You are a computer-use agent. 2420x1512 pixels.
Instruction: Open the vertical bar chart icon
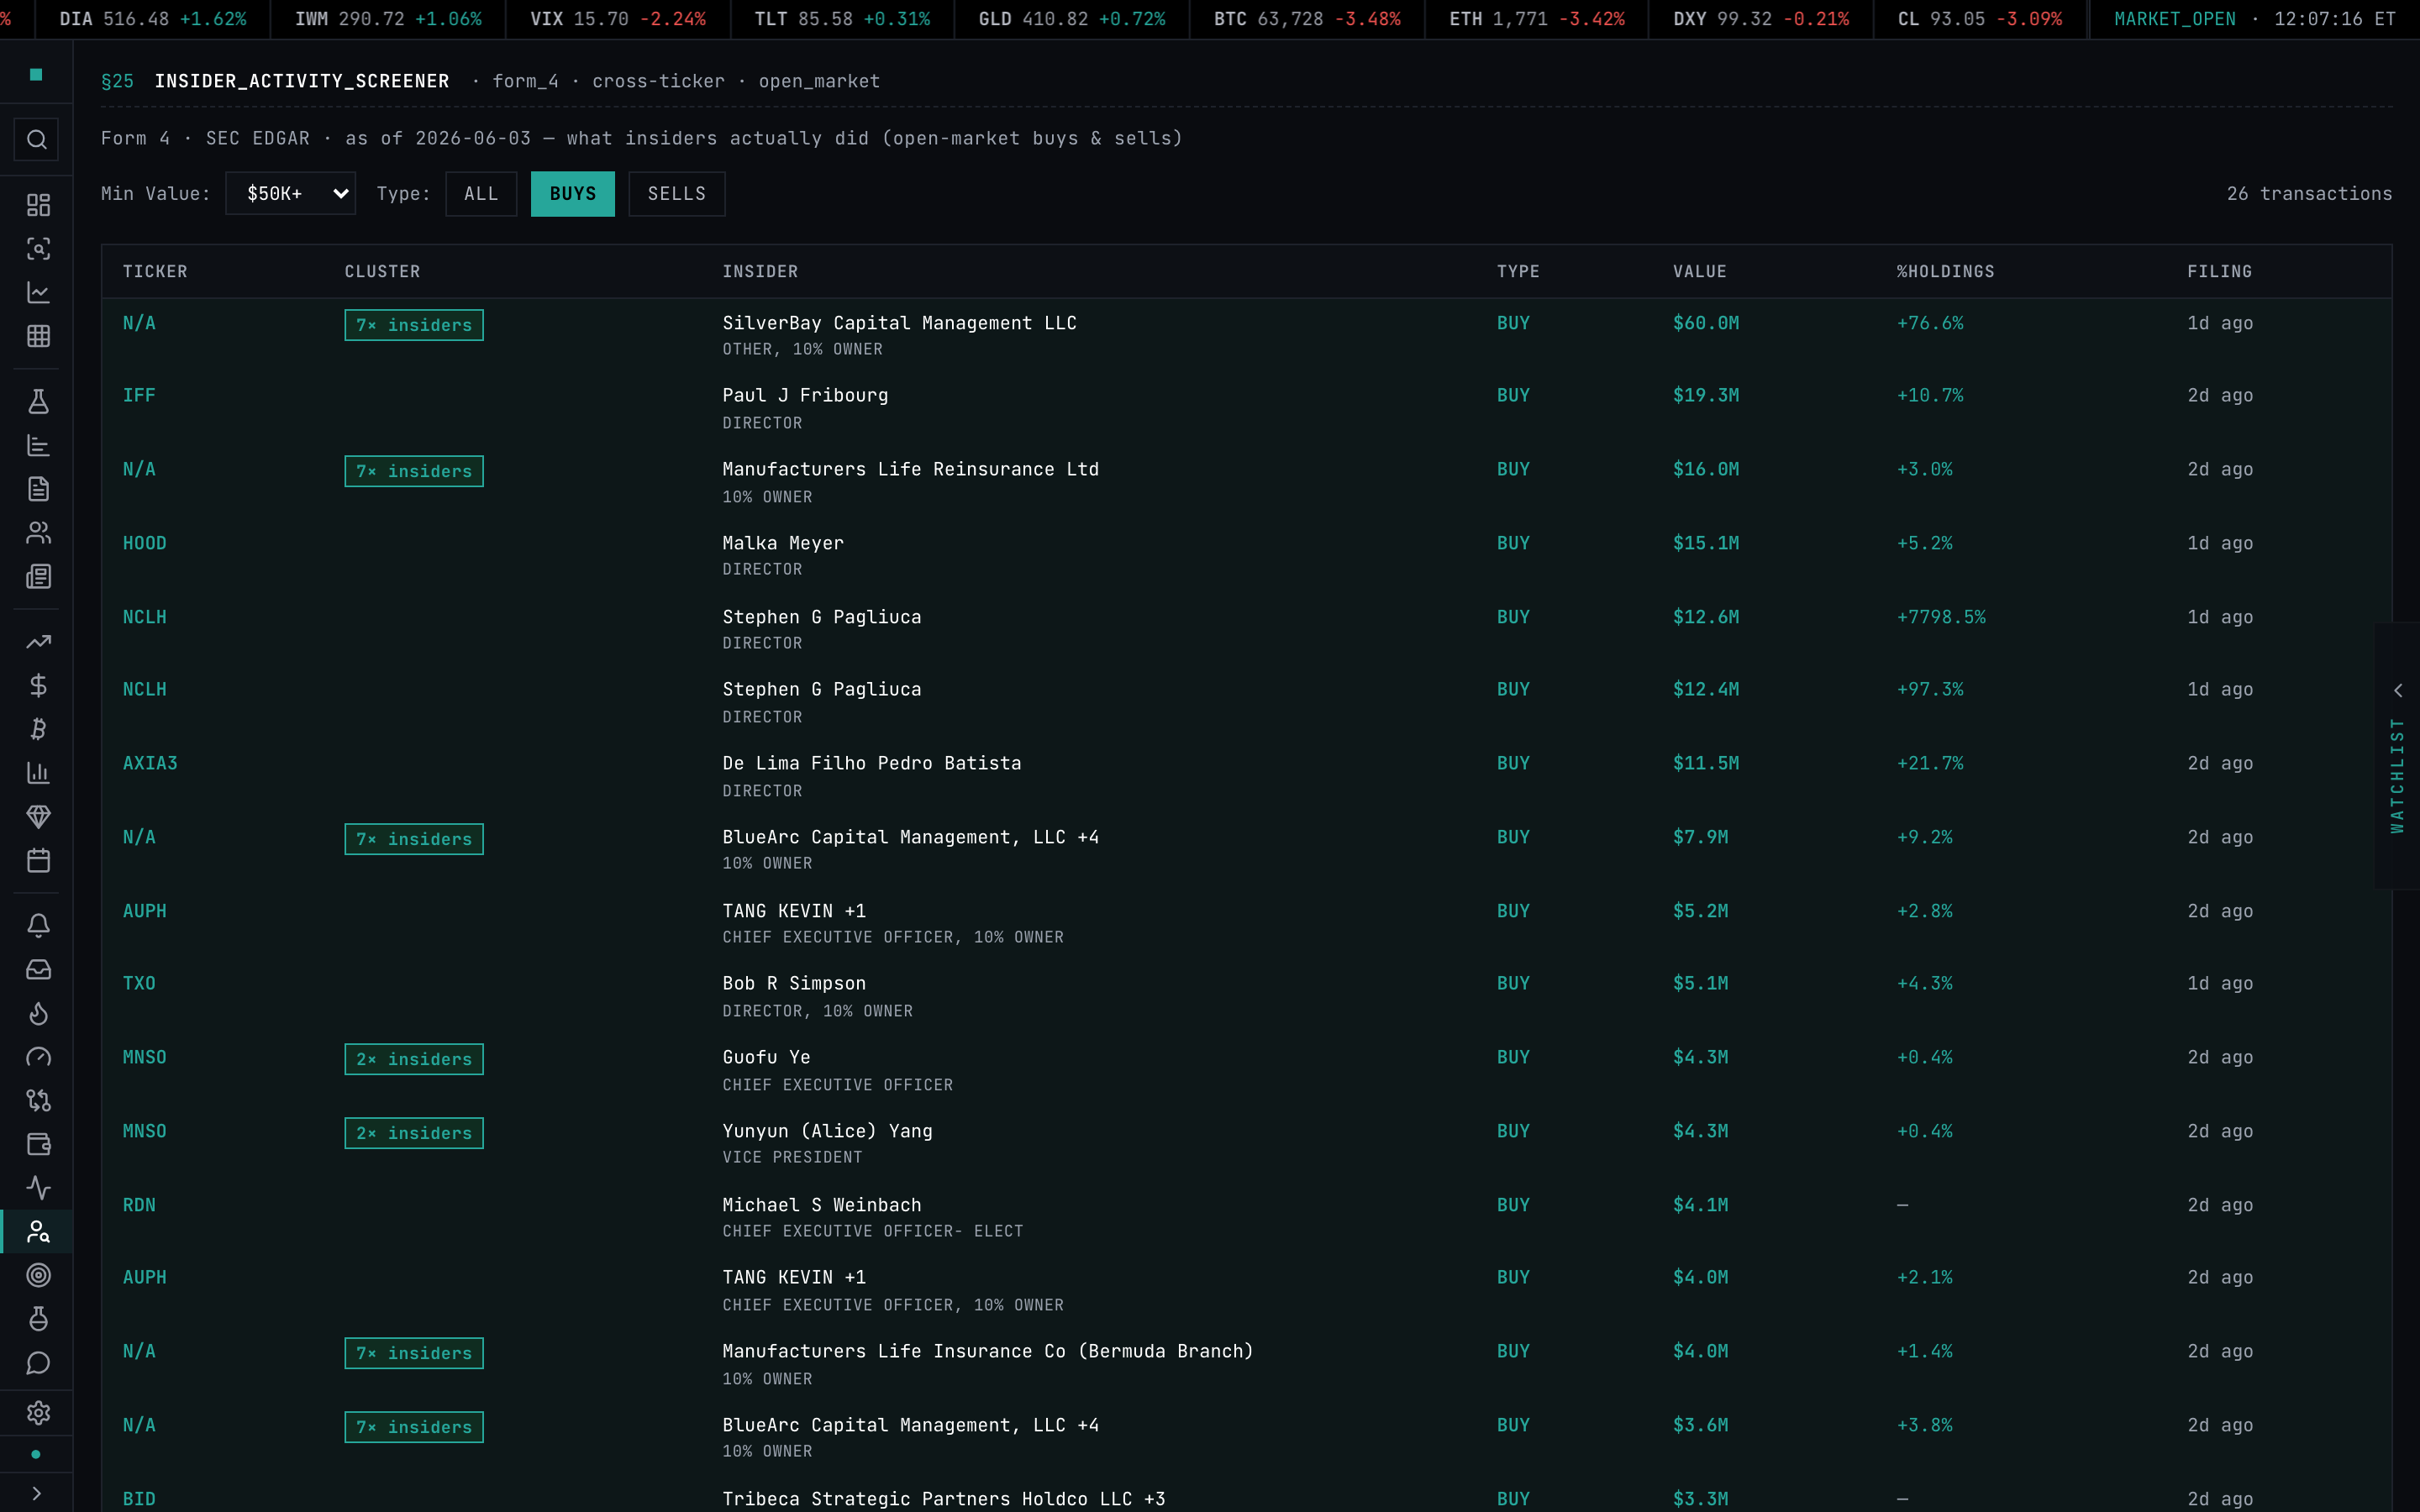click(x=38, y=773)
